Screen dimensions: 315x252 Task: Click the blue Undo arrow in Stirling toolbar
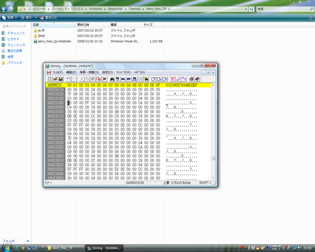68,79
